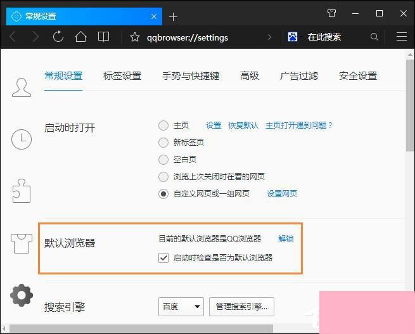Image resolution: width=415 pixels, height=334 pixels.
Task: Click the horizontal scrollbar thumb
Action: [141, 328]
